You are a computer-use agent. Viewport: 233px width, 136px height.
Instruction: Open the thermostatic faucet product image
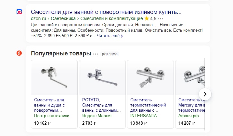point(150,77)
